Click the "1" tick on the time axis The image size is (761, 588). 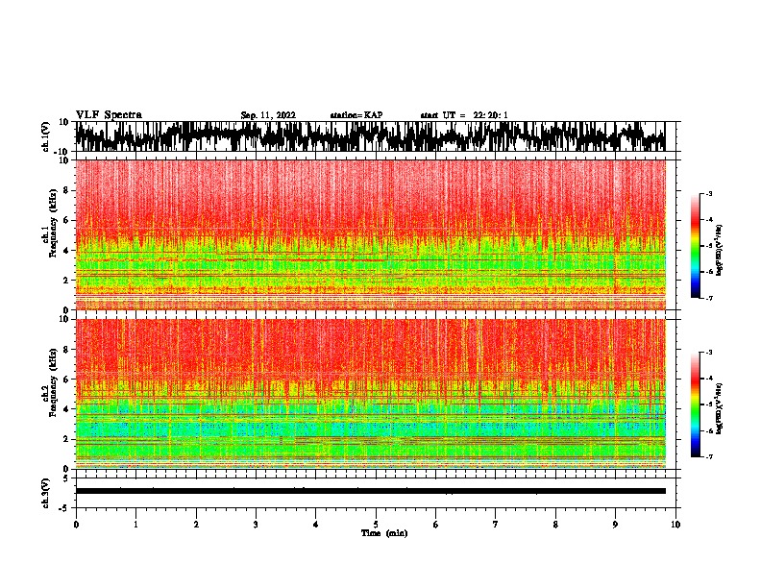point(135,525)
